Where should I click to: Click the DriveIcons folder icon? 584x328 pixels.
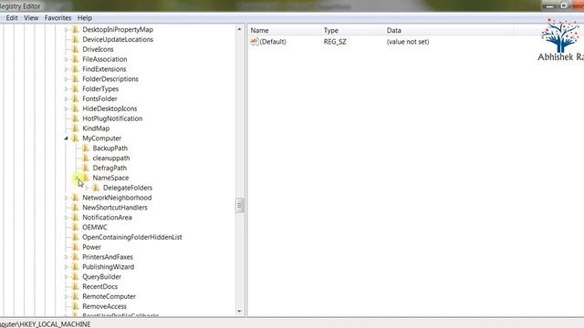(75, 49)
